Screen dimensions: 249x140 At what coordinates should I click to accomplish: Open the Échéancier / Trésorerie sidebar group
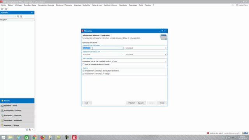coord(17,115)
